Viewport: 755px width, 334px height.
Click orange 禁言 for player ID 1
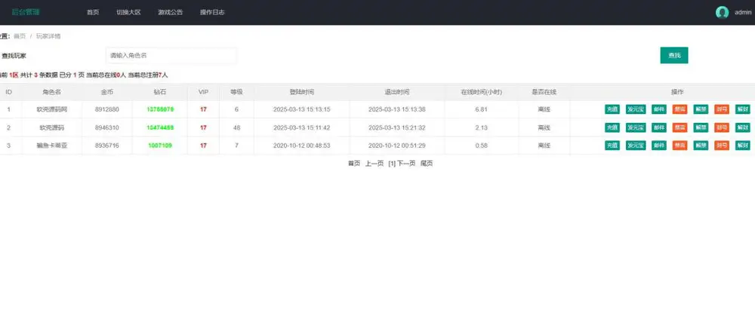(x=680, y=109)
